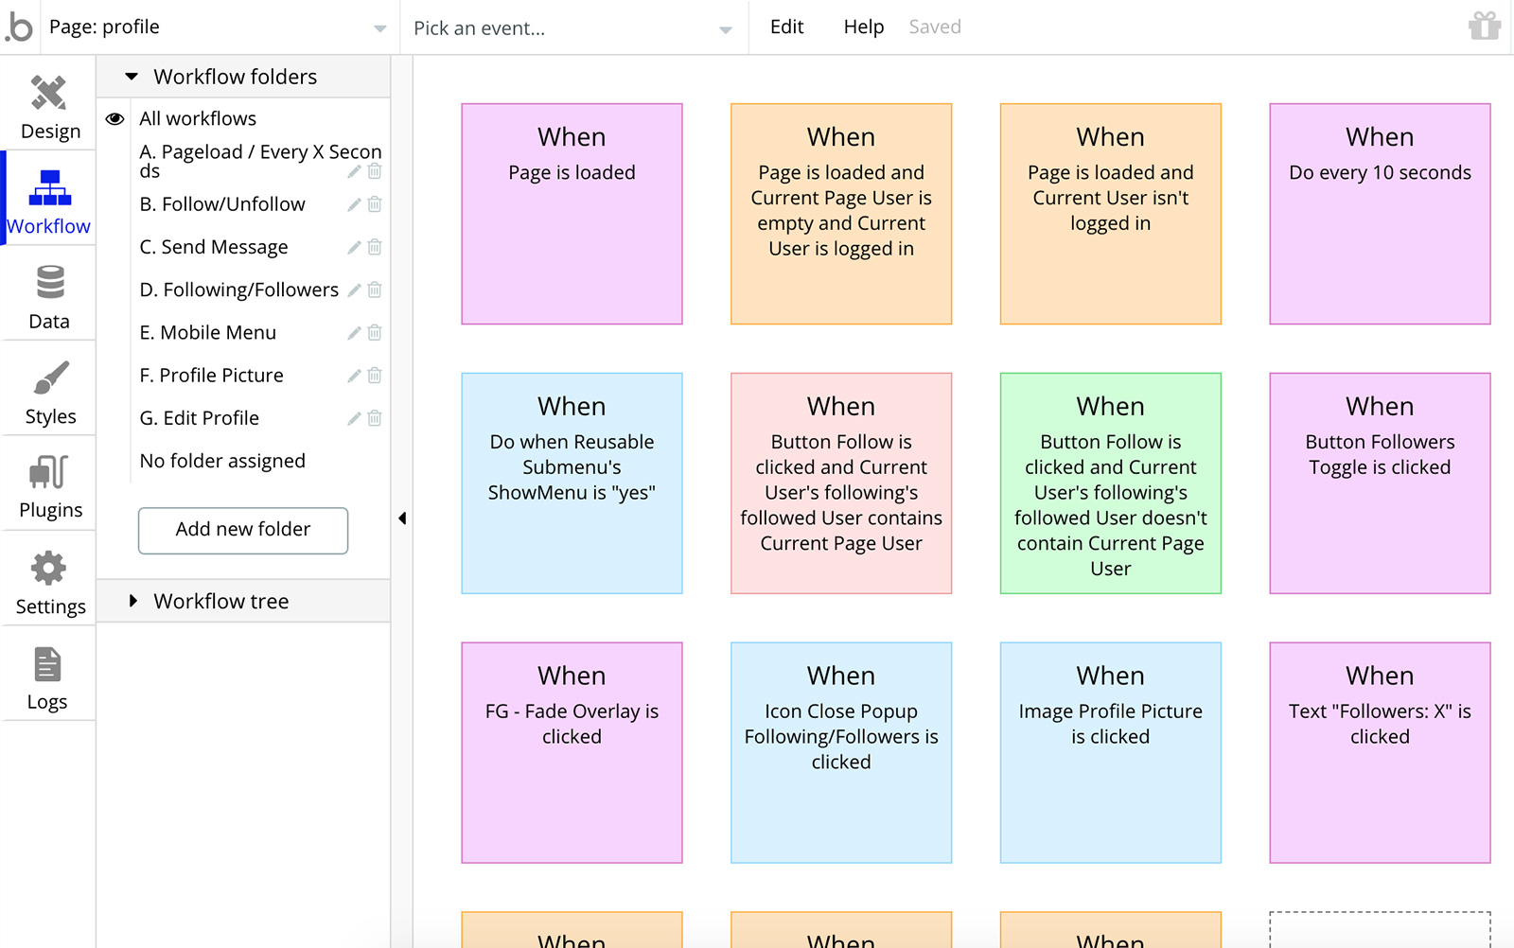Open Do every 10 seconds event
Screen dimensions: 1514x948
[1380, 214]
